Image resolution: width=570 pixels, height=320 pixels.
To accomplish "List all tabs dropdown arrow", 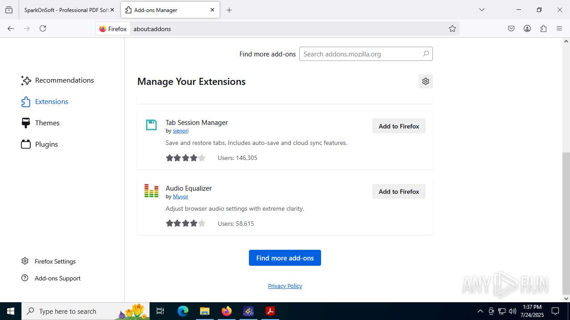I will [482, 10].
